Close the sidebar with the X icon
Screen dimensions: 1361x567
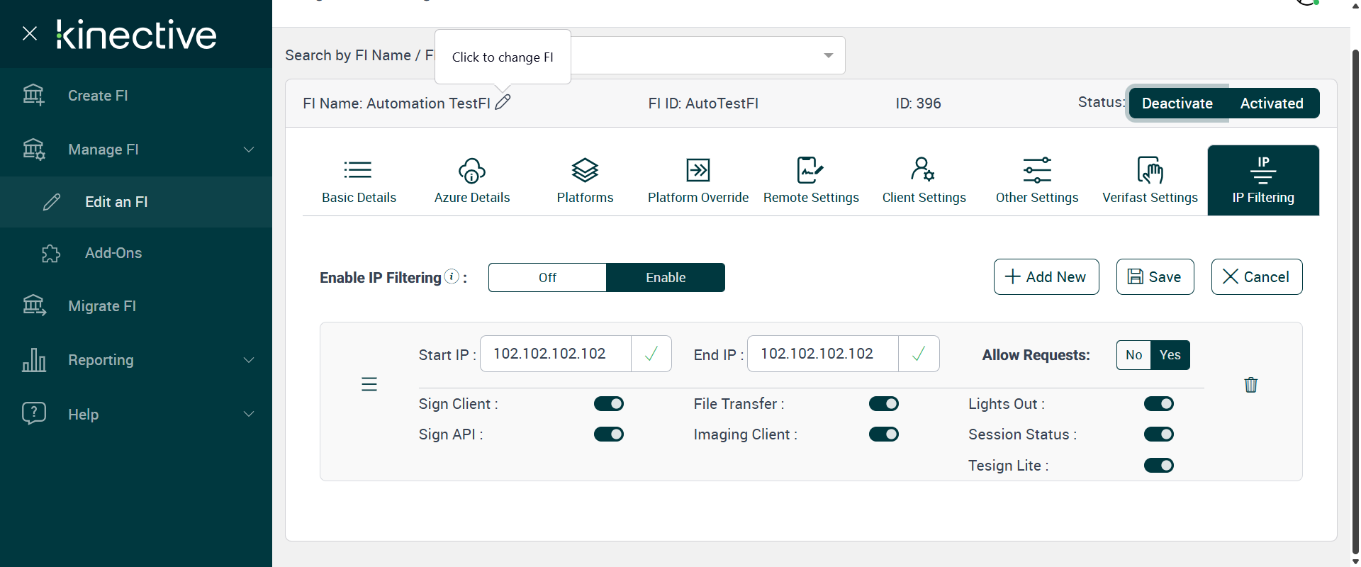pyautogui.click(x=30, y=33)
